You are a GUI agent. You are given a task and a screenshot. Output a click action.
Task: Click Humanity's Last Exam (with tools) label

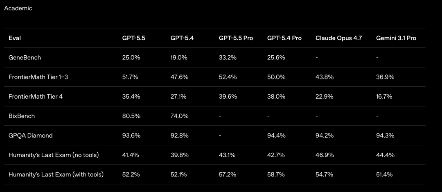[56, 174]
